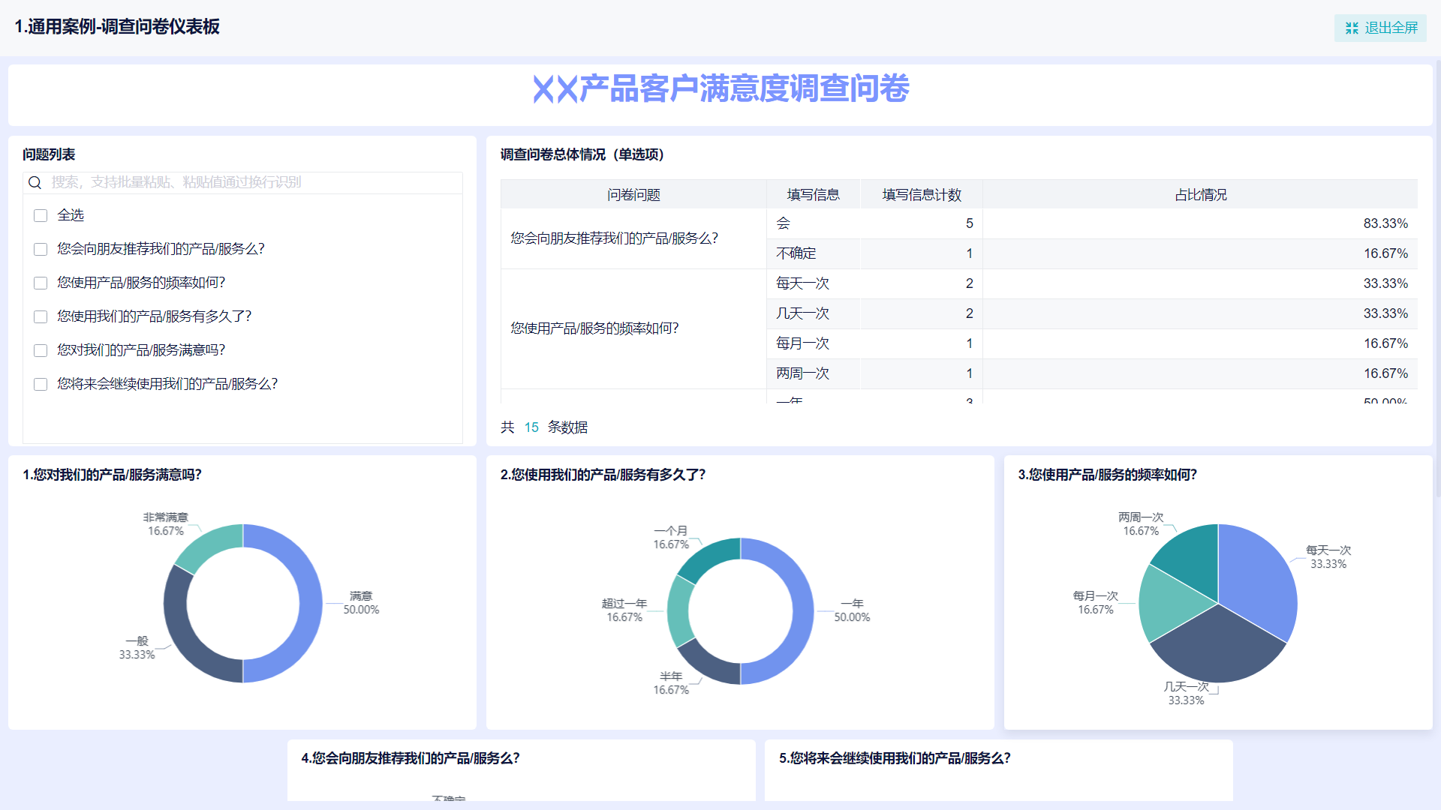Click the 填写信息计数 column header

[x=921, y=194]
